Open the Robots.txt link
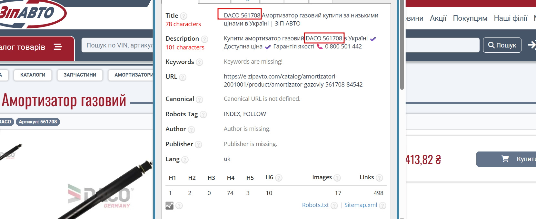Image resolution: width=536 pixels, height=219 pixels. pos(315,205)
